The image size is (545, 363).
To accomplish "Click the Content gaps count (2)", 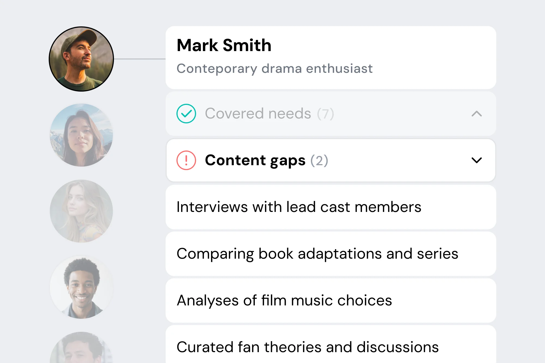I will coord(319,160).
